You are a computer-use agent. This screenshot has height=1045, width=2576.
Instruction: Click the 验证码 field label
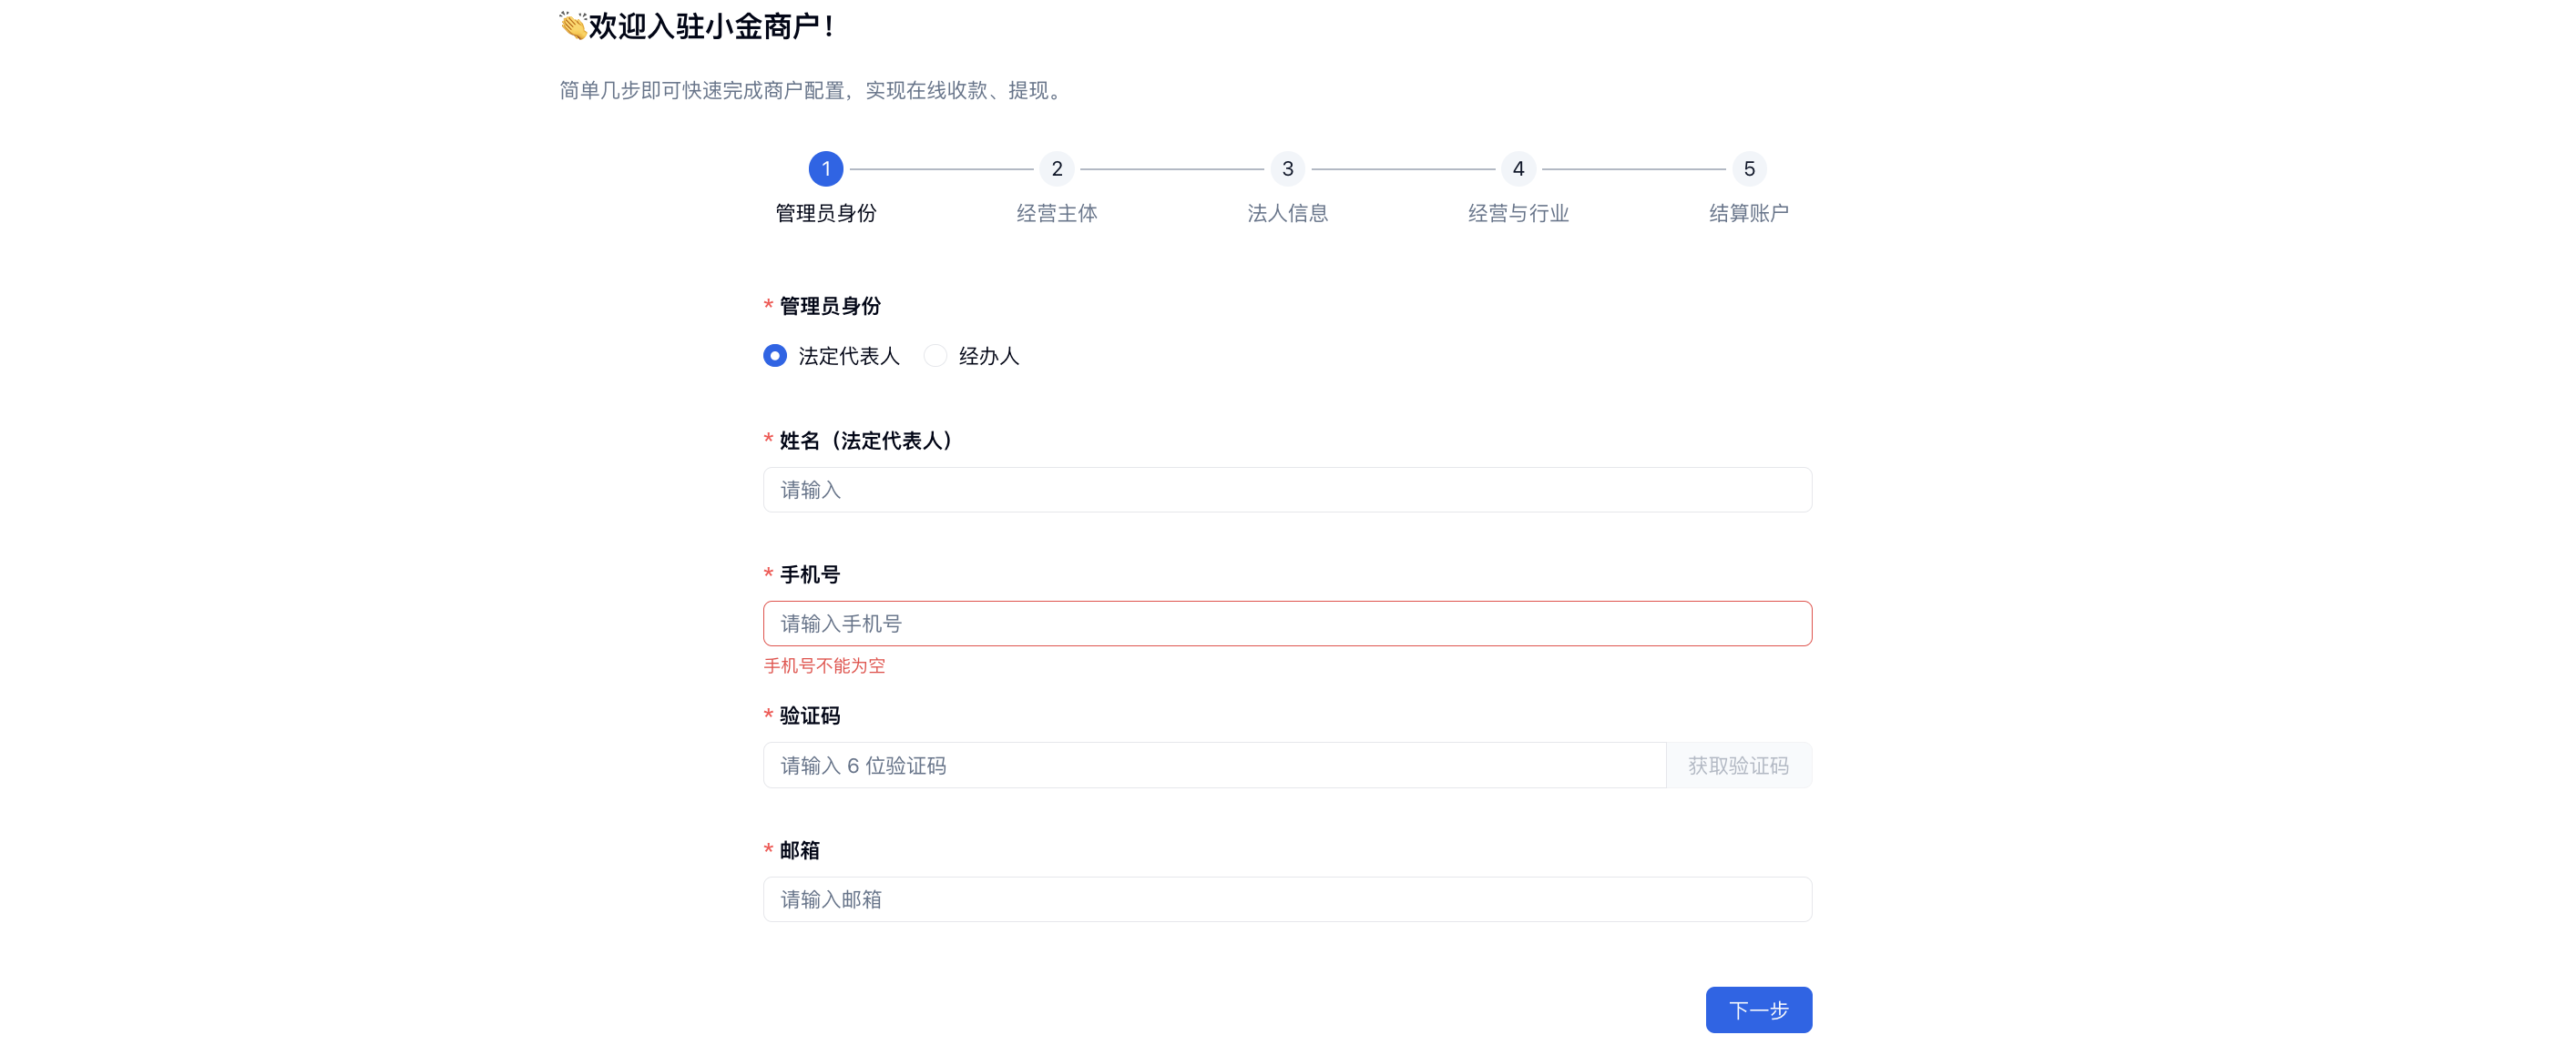[810, 715]
